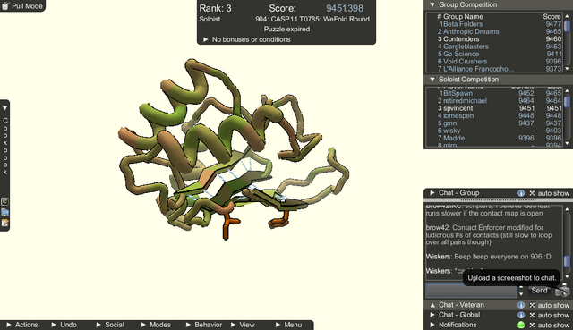Image resolution: width=573 pixels, height=330 pixels.
Task: Click the chat message input field
Action: point(472,291)
